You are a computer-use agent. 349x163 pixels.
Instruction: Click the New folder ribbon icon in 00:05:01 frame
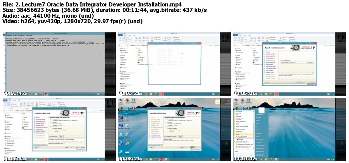coord(267,39)
